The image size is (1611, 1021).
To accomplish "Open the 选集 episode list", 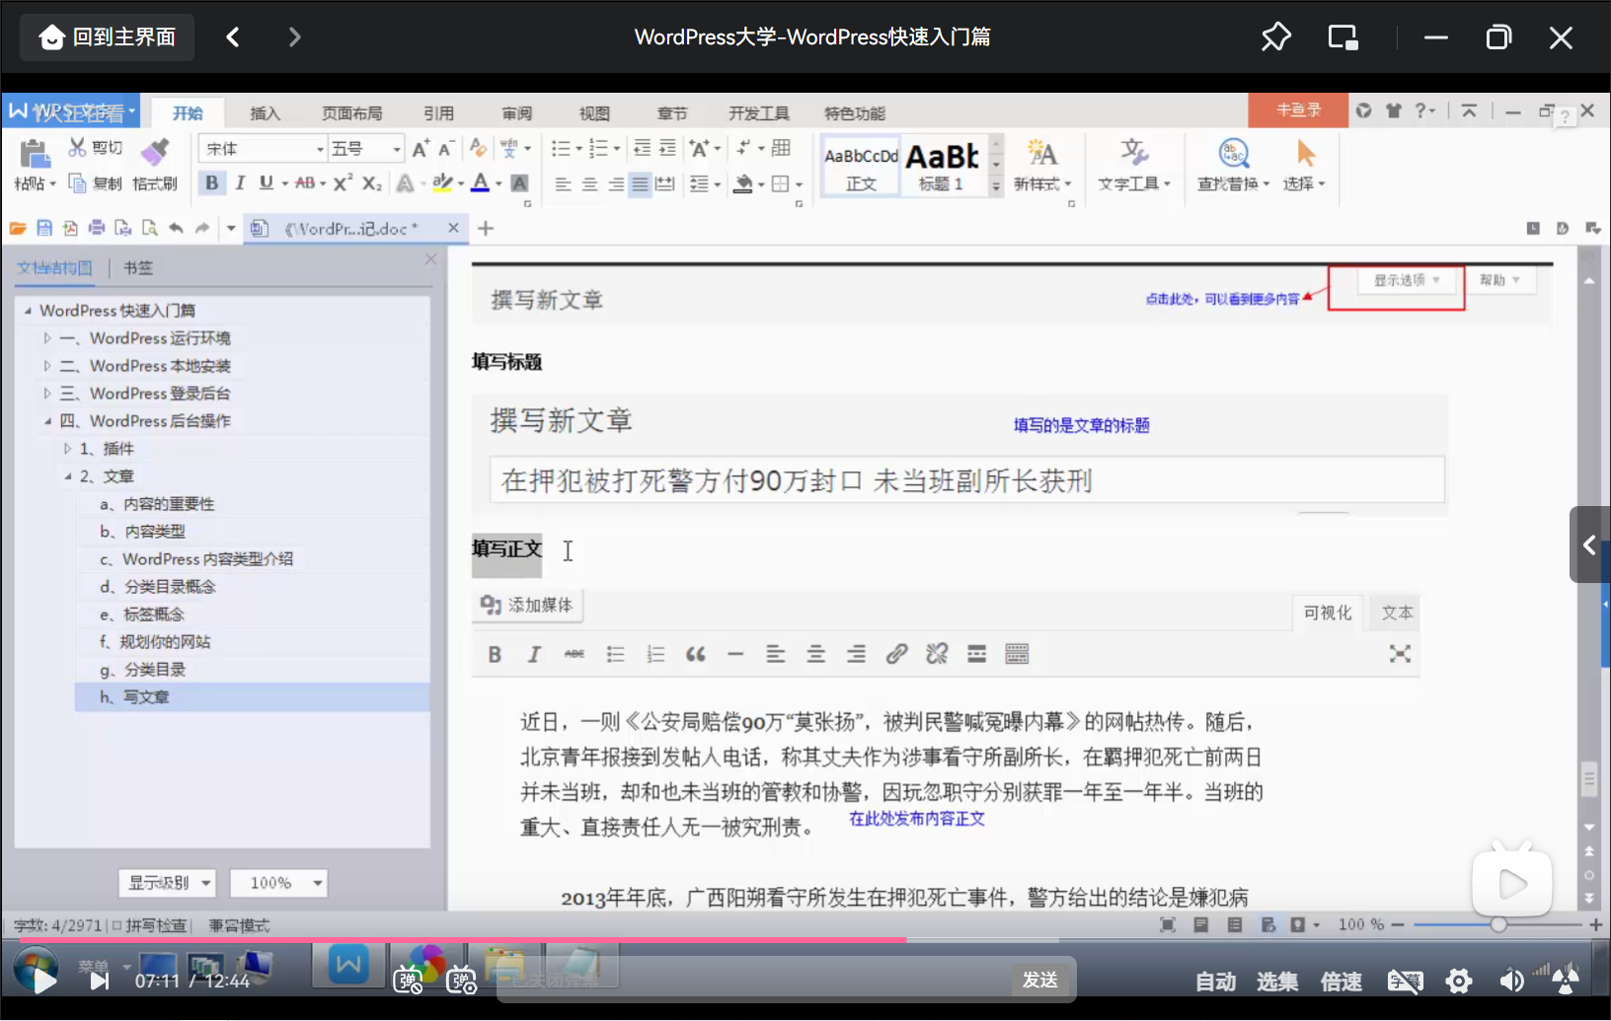I will (x=1277, y=982).
